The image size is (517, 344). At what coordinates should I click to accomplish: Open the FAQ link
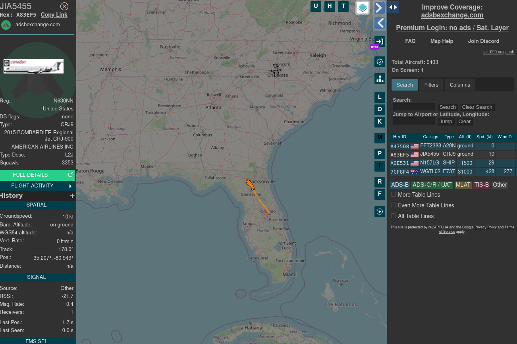click(410, 41)
